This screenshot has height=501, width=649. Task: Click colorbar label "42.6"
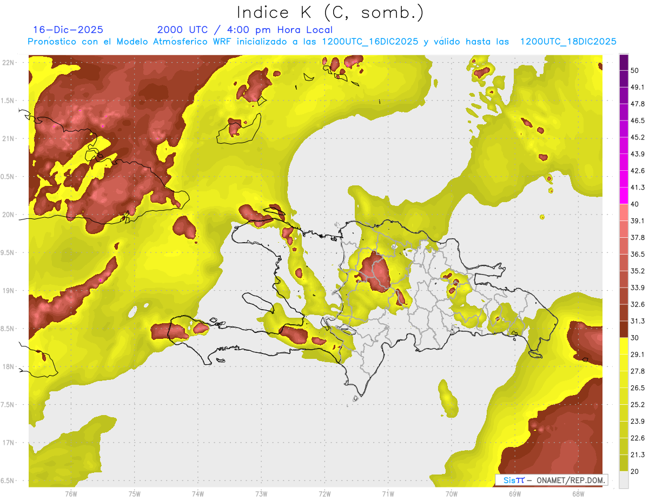[638, 171]
